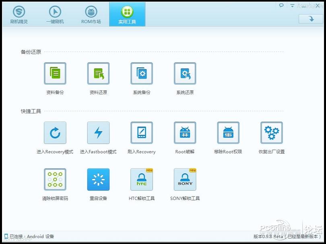
Task: Click the 已连接 Android 设备 status indicator
Action: click(29, 236)
